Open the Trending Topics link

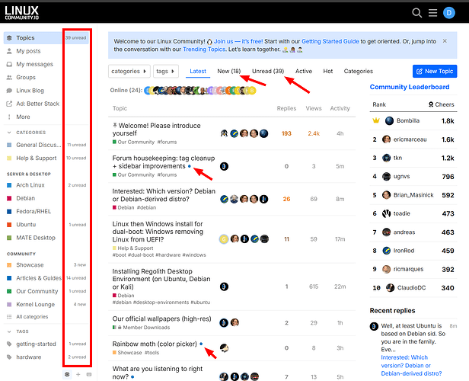204,50
